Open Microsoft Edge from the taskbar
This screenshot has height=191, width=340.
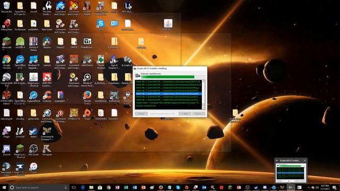pyautogui.click(x=83, y=187)
